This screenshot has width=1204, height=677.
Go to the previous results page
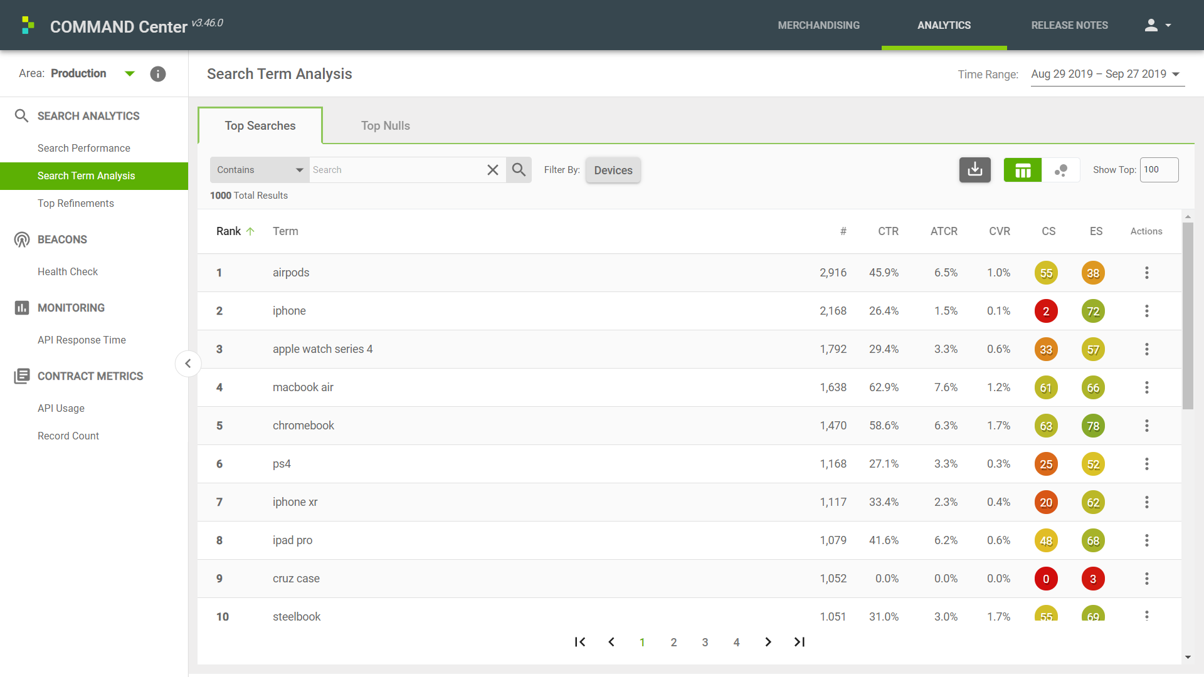coord(611,642)
